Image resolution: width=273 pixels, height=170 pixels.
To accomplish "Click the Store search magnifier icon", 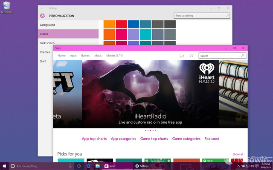I will [243, 56].
